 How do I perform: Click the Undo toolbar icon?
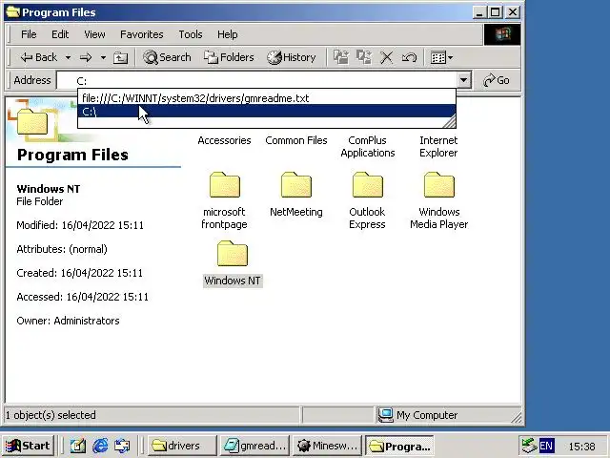pos(409,57)
